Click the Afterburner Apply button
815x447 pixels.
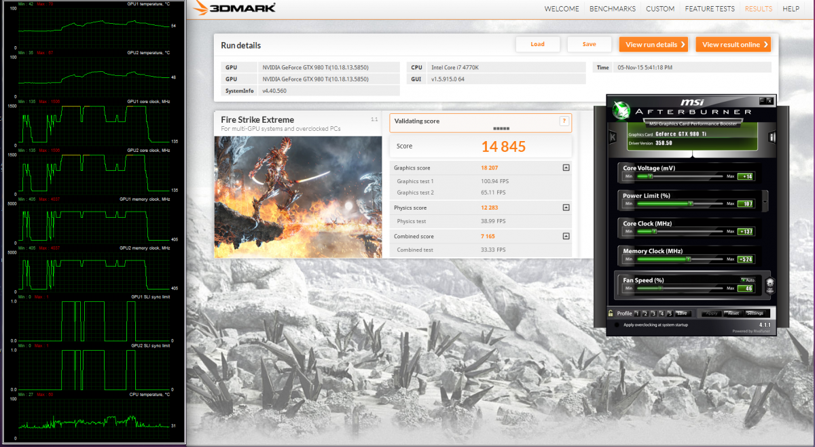click(713, 313)
